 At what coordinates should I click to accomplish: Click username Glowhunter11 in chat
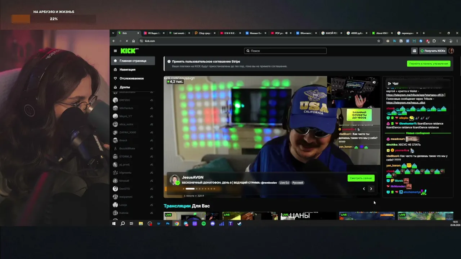pyautogui.click(x=407, y=123)
